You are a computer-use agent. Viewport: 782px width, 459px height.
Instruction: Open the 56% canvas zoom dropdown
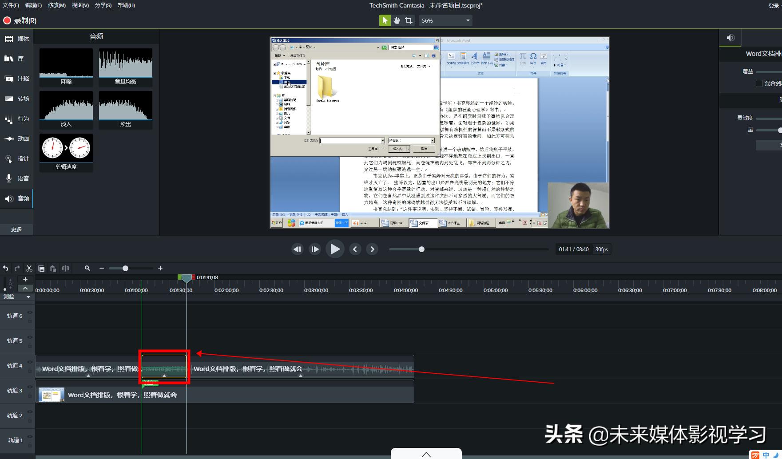click(x=445, y=20)
